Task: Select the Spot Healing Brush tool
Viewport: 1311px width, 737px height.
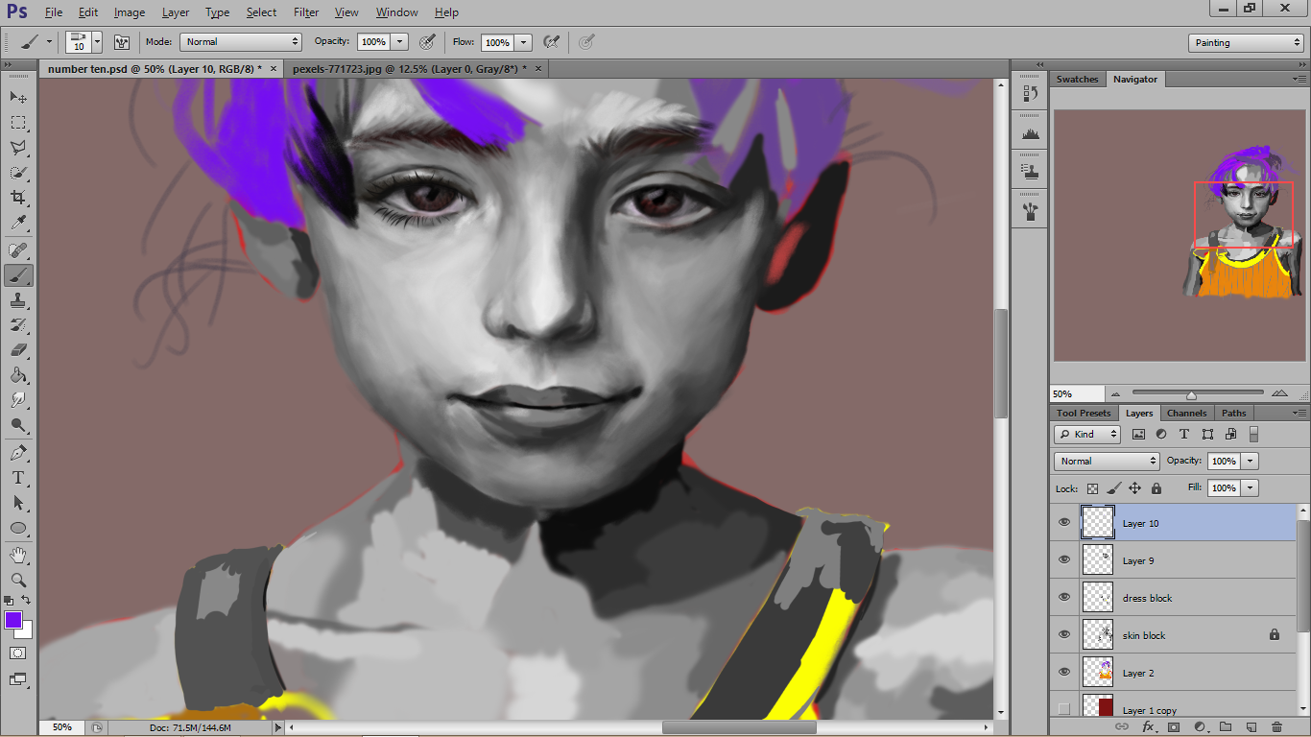Action: [18, 250]
